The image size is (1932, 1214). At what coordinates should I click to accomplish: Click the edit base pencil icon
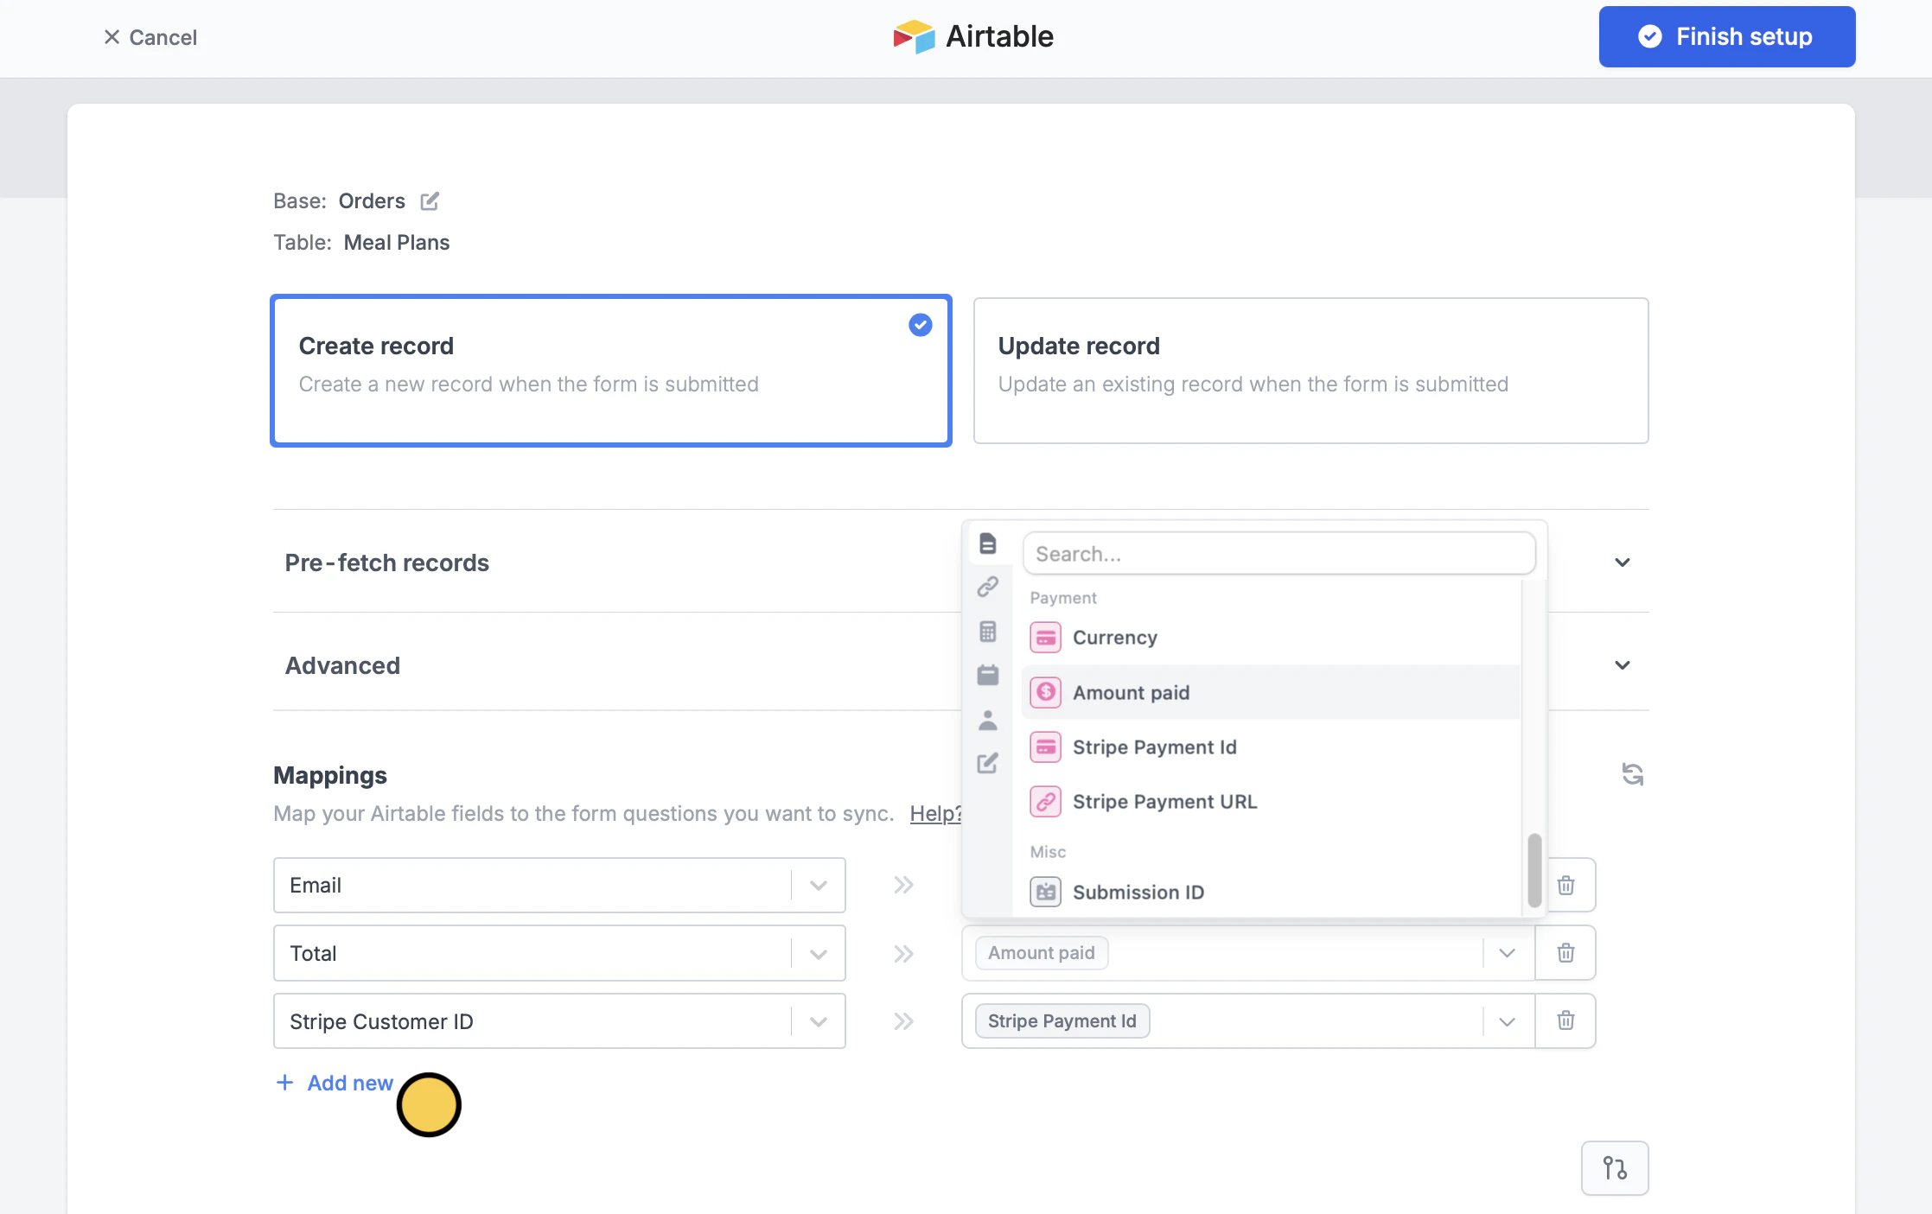430,201
